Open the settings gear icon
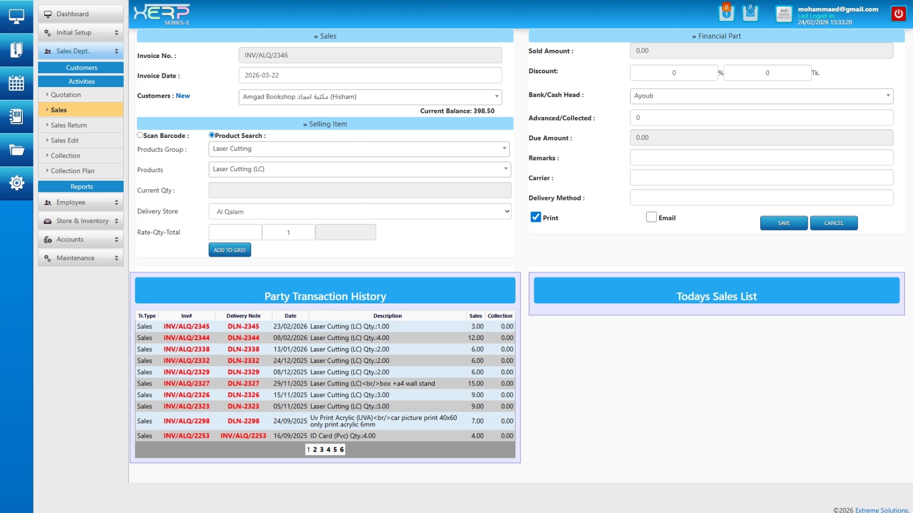913x513 pixels. (16, 183)
